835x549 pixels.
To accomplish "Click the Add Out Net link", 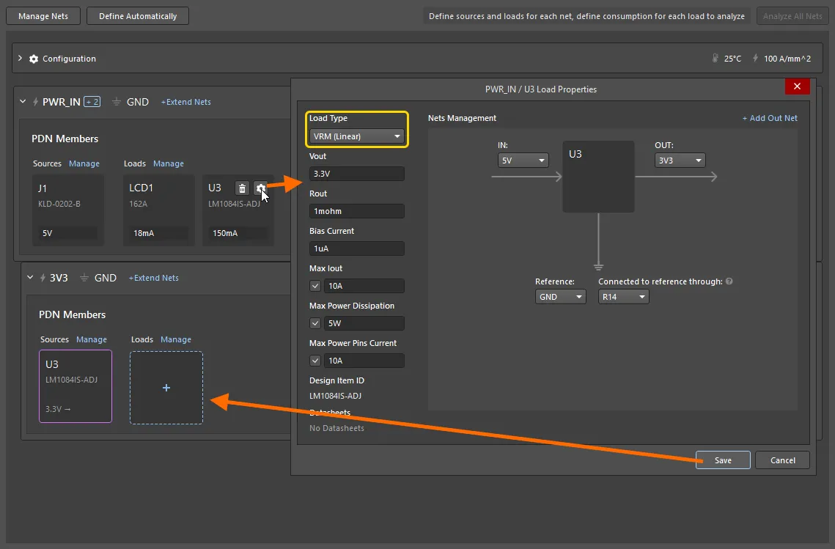I will pos(770,118).
